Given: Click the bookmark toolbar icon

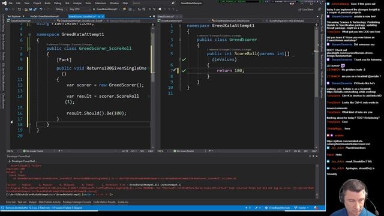Looking at the screenshot, I should (x=160, y=10).
